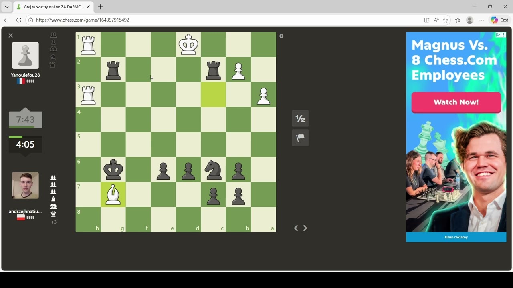Click the highlighted c3 square

pyautogui.click(x=213, y=94)
